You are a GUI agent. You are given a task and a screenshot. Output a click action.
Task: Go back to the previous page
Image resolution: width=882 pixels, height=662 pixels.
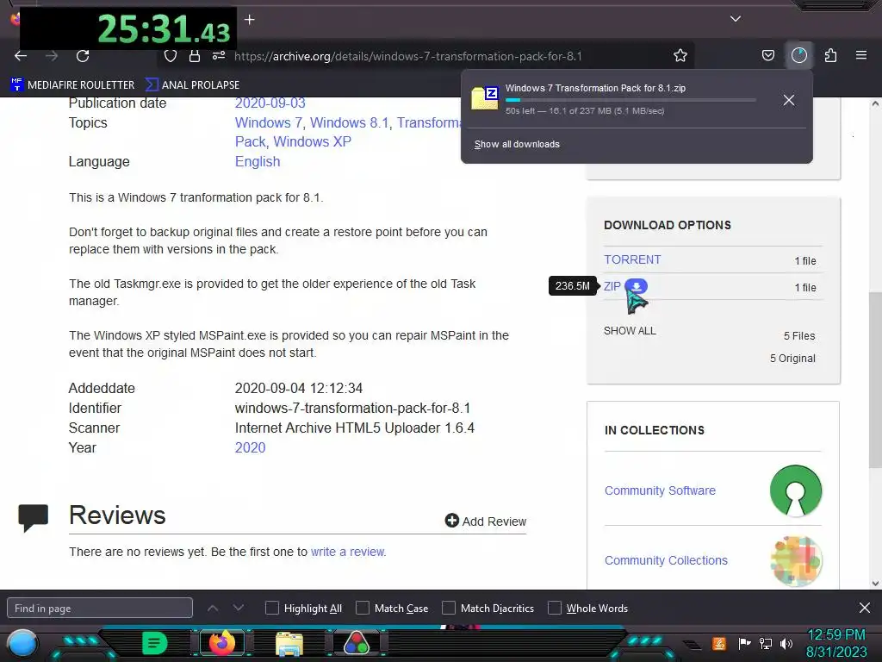21,56
